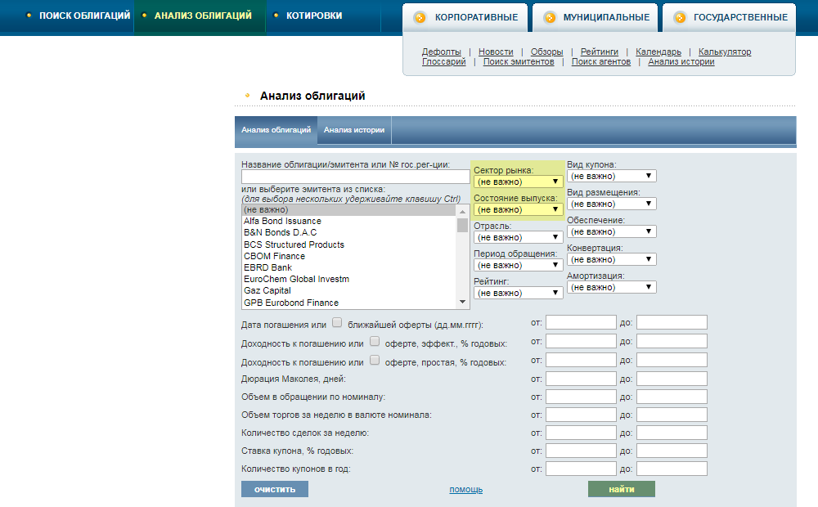Open the помощь link
Screen dimensions: 818x507
(465, 490)
